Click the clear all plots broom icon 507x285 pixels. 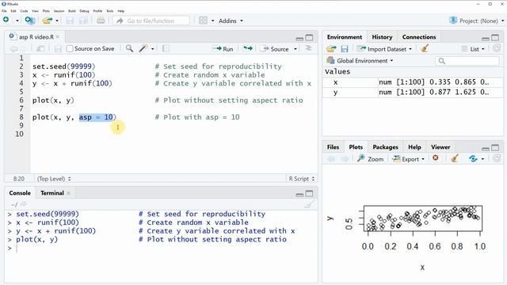[x=455, y=158]
